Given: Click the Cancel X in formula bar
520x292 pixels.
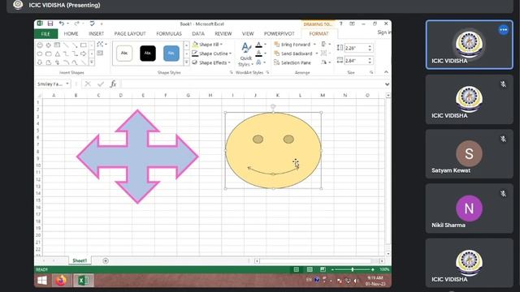Looking at the screenshot, I should pos(88,84).
